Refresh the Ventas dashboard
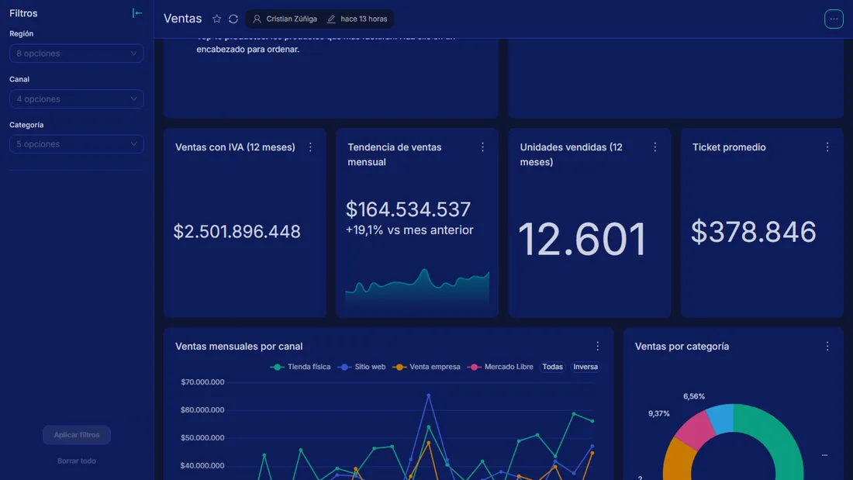Screen dimensions: 853x480 (x=233, y=19)
